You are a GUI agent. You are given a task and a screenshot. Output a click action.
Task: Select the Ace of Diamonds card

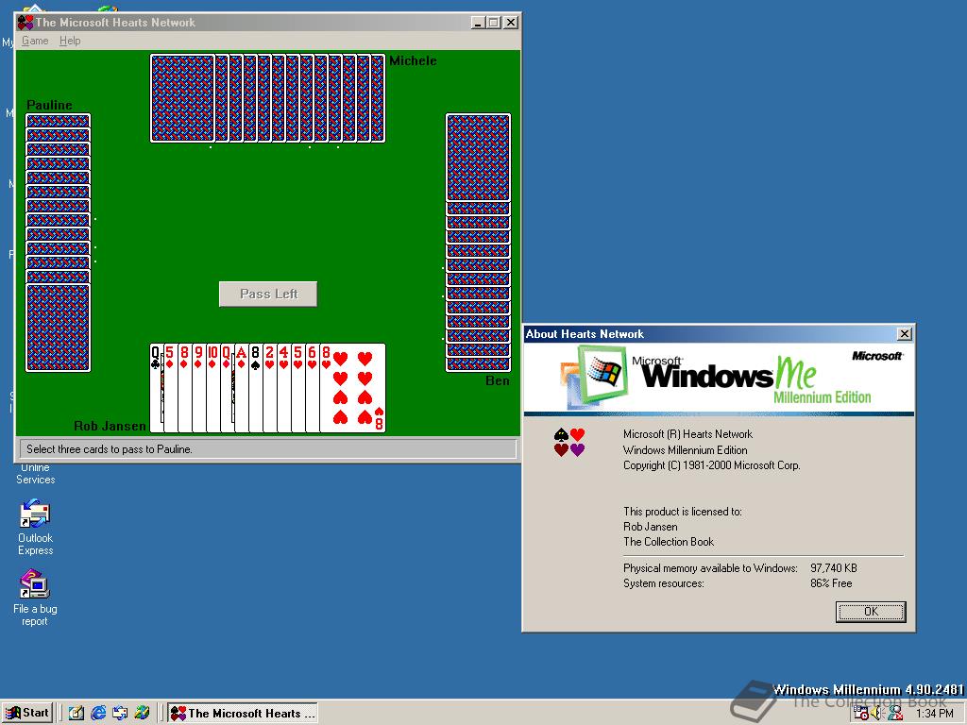241,388
